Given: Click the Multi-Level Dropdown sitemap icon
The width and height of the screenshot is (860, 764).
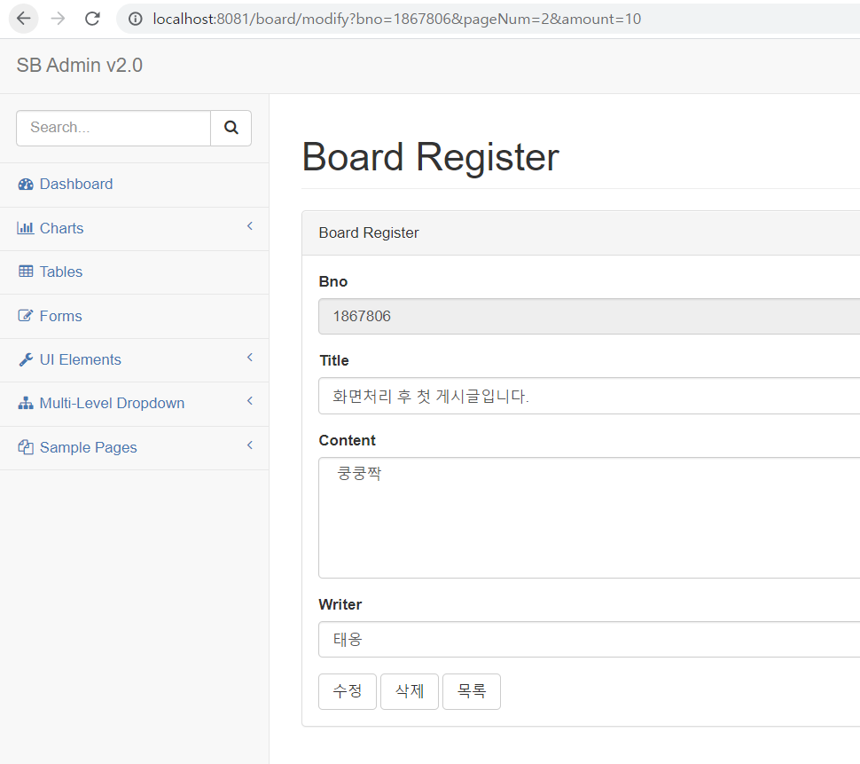Looking at the screenshot, I should (x=26, y=404).
